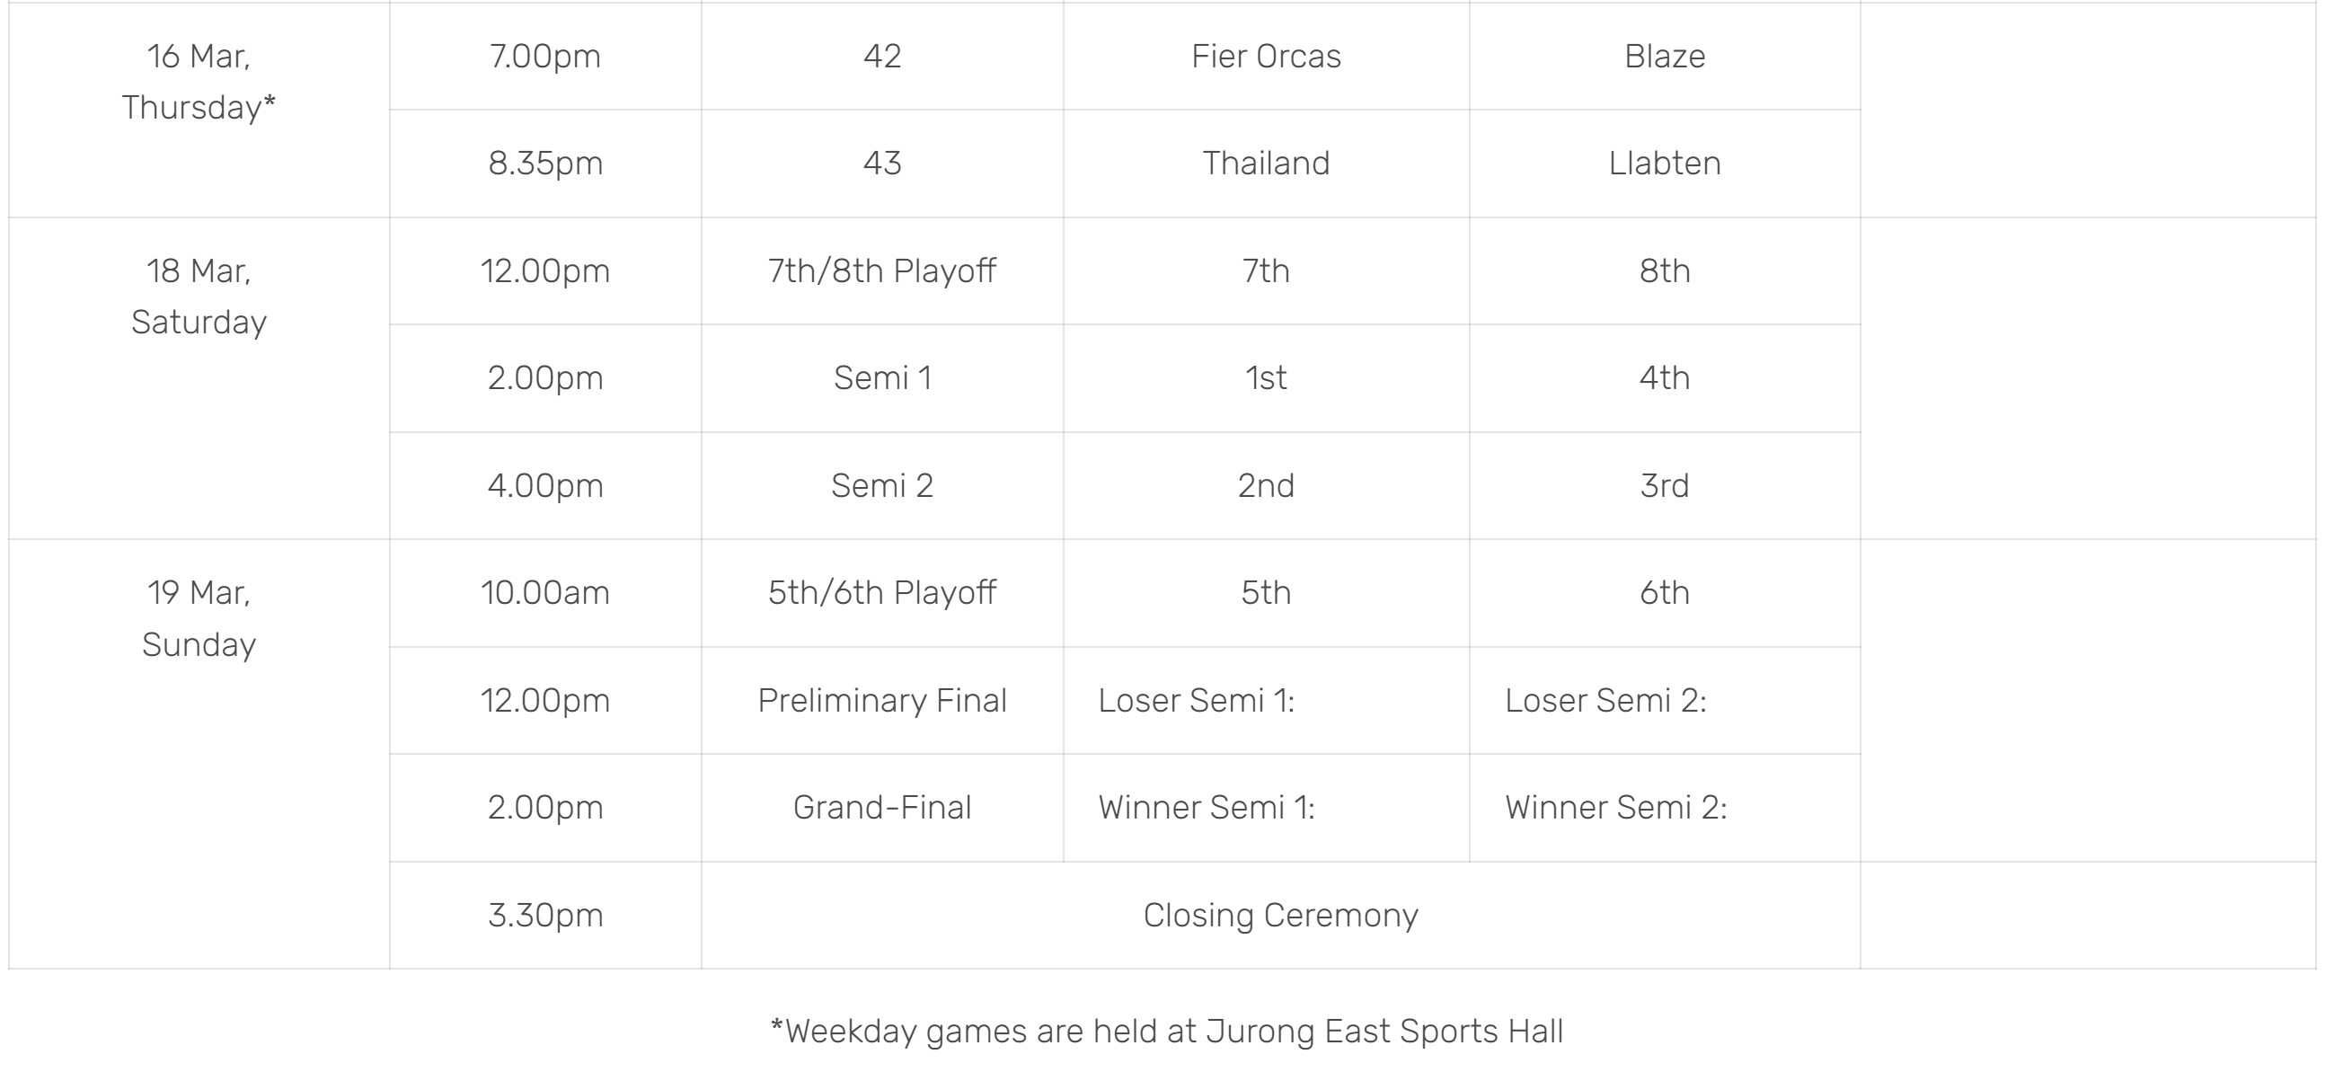This screenshot has width=2325, height=1072.
Task: Select the Preliminary Final cell
Action: point(882,701)
